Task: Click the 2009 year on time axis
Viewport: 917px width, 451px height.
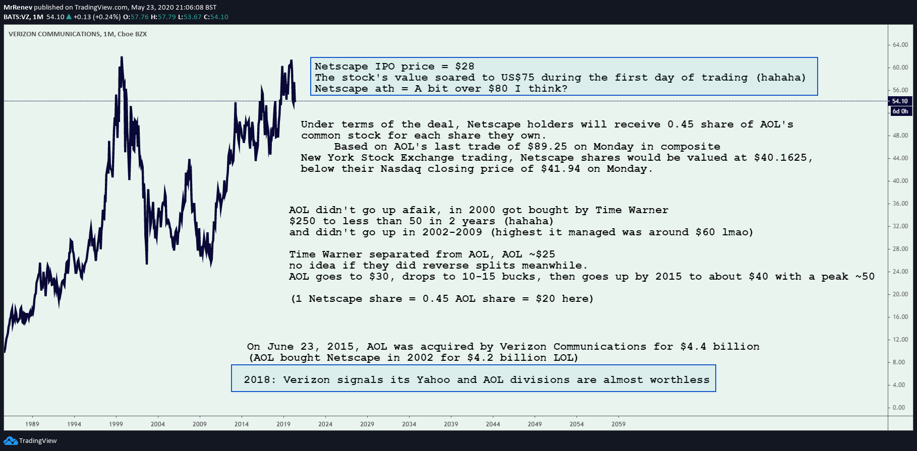Action: [200, 424]
